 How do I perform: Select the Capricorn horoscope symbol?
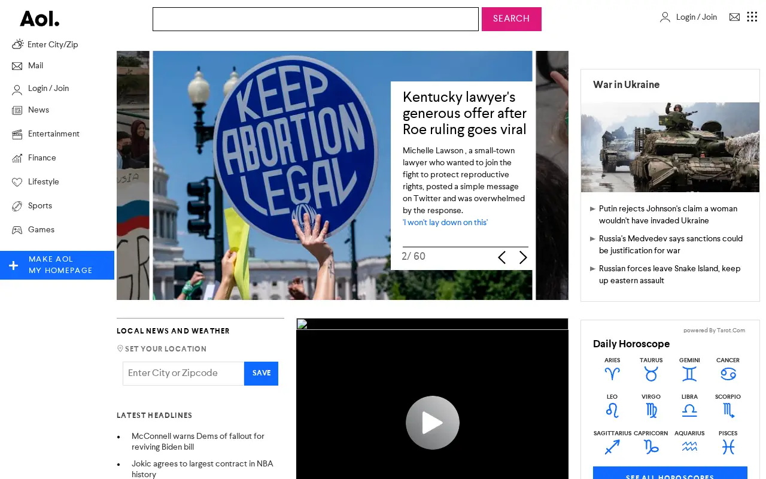pyautogui.click(x=651, y=447)
